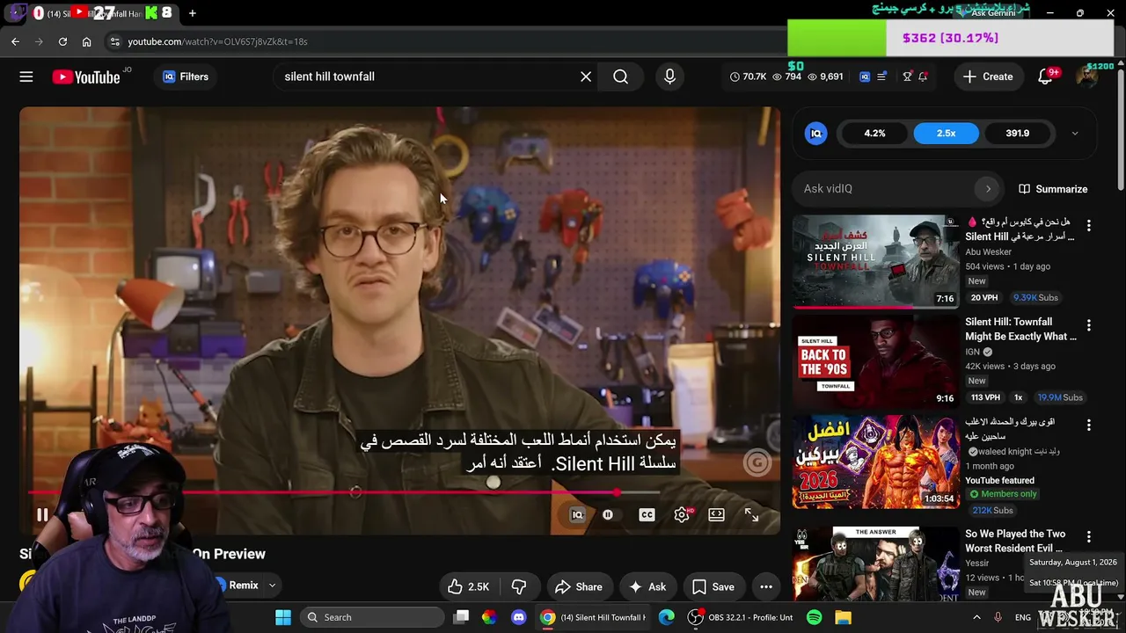Select the 2.5x vidIQ metric pill
Image resolution: width=1126 pixels, height=633 pixels.
tap(946, 134)
